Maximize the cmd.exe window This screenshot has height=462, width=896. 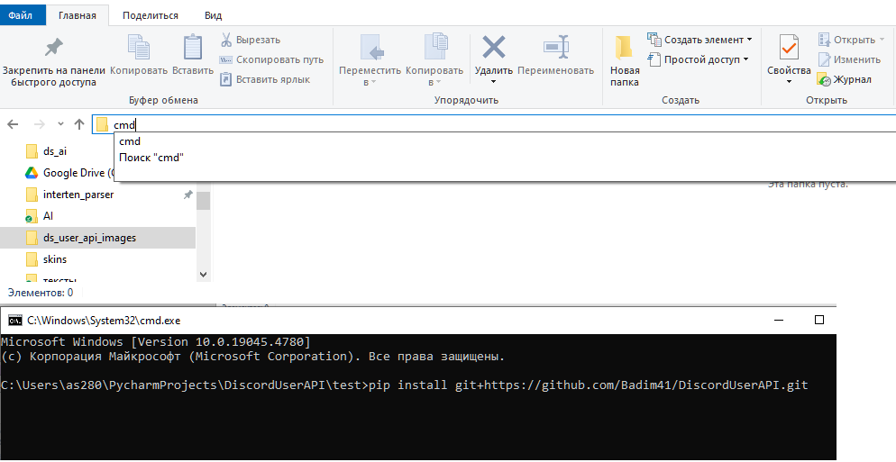[x=818, y=321]
